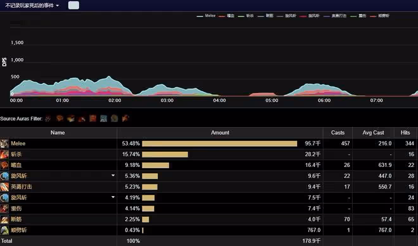Filter by the red-orange square face aura icon

click(x=92, y=118)
